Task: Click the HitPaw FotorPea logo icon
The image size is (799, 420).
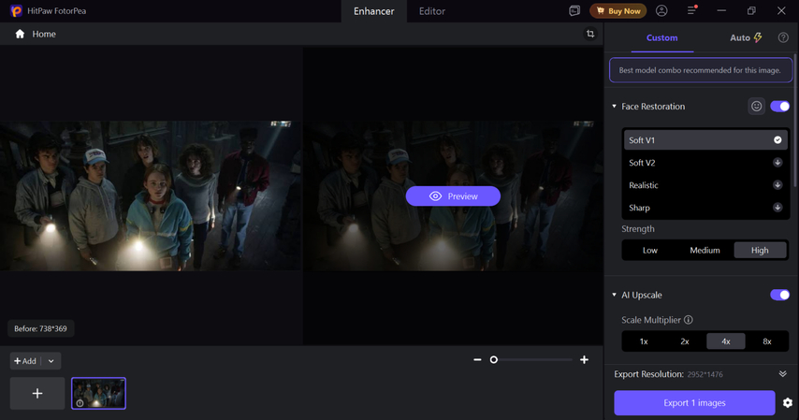Action: pos(16,10)
